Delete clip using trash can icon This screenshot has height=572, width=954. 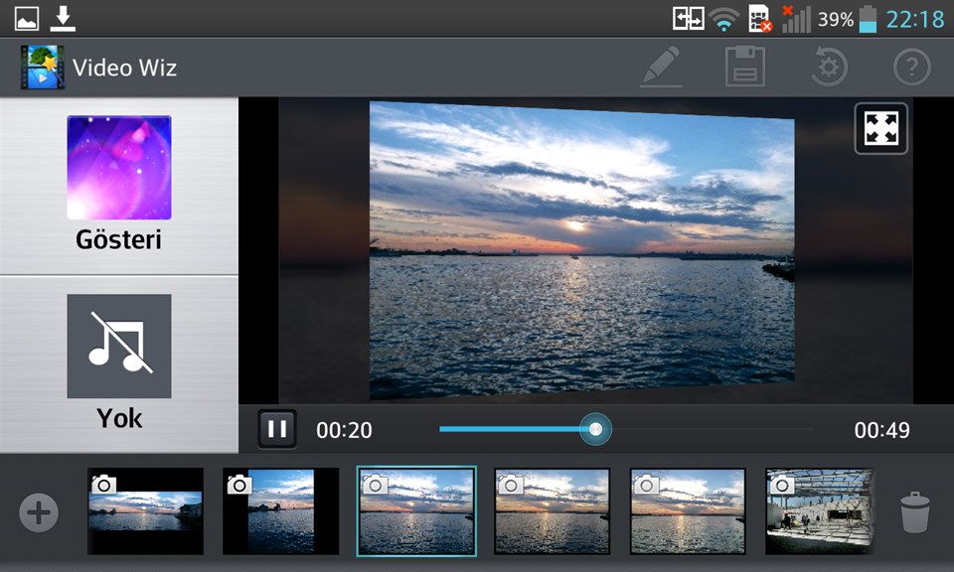click(x=915, y=512)
